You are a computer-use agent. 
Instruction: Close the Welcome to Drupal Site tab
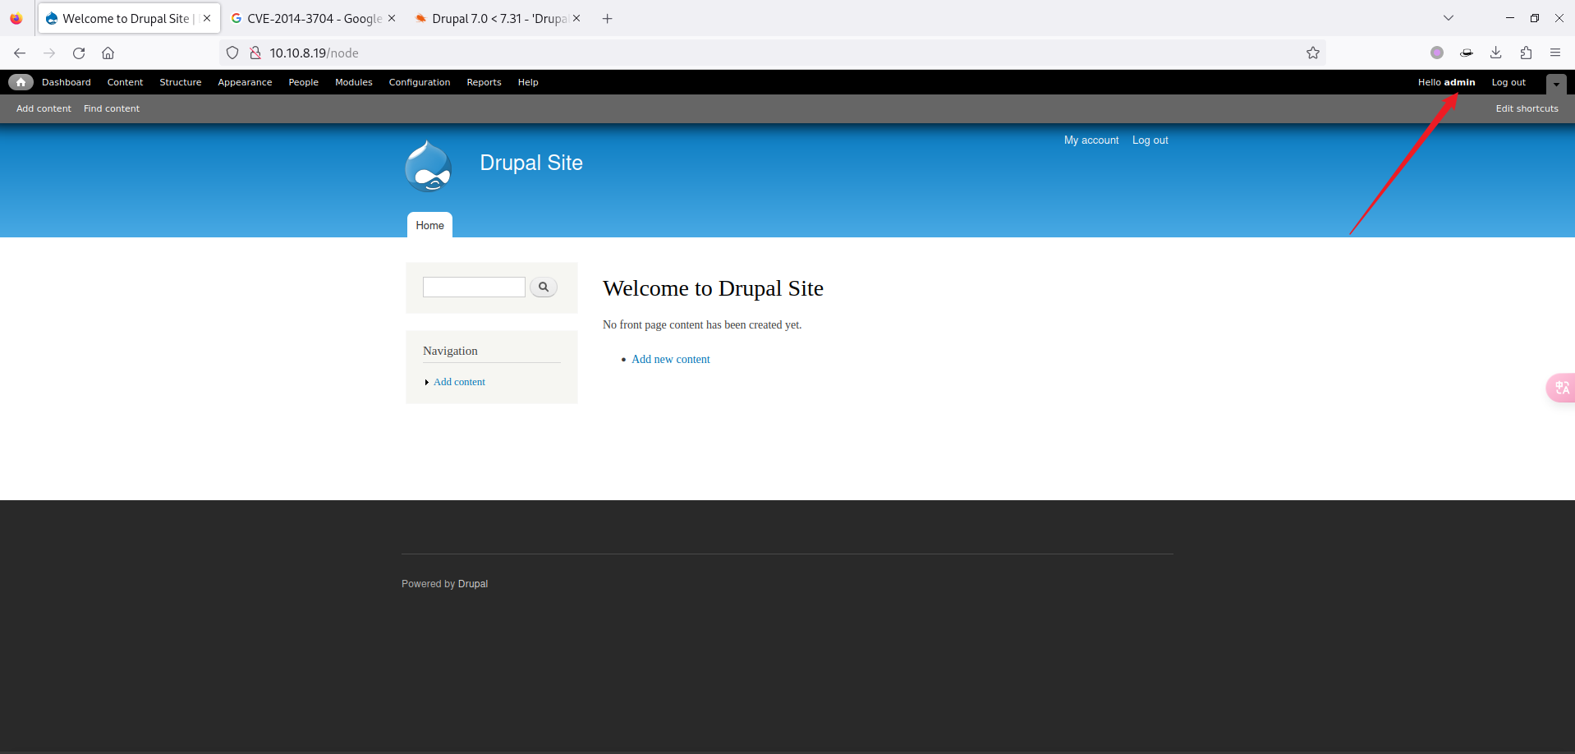point(207,18)
